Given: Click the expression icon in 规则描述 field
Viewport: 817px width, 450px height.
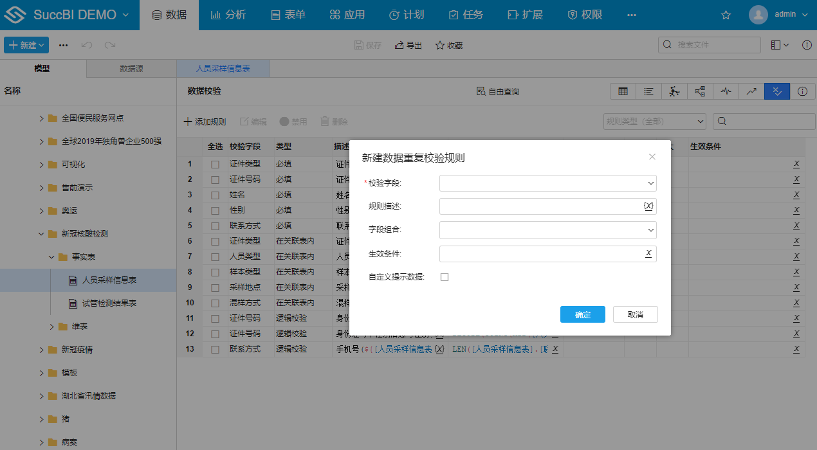Looking at the screenshot, I should tap(648, 206).
